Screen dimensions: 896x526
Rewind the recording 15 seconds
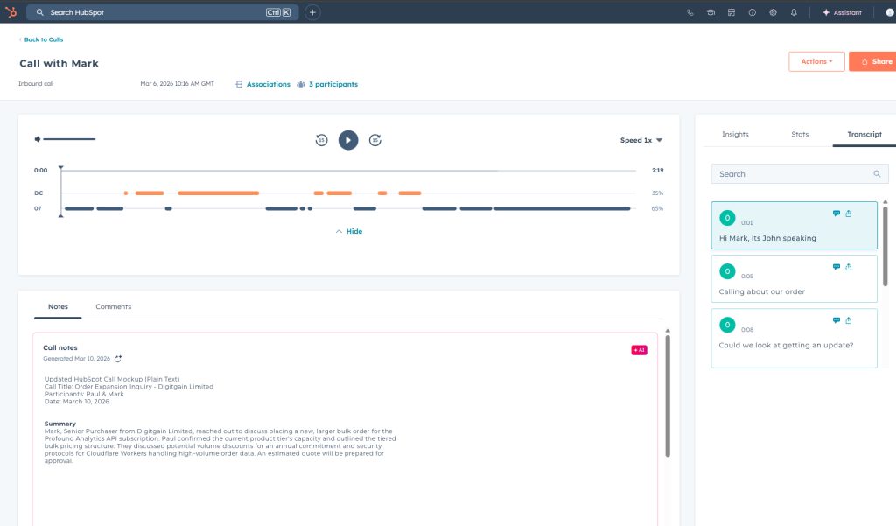point(321,140)
